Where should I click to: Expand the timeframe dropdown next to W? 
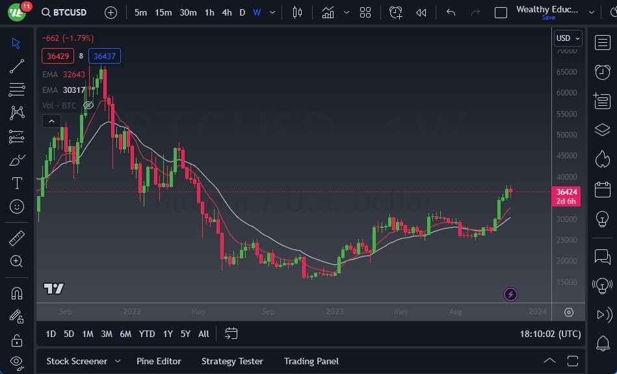(x=271, y=12)
